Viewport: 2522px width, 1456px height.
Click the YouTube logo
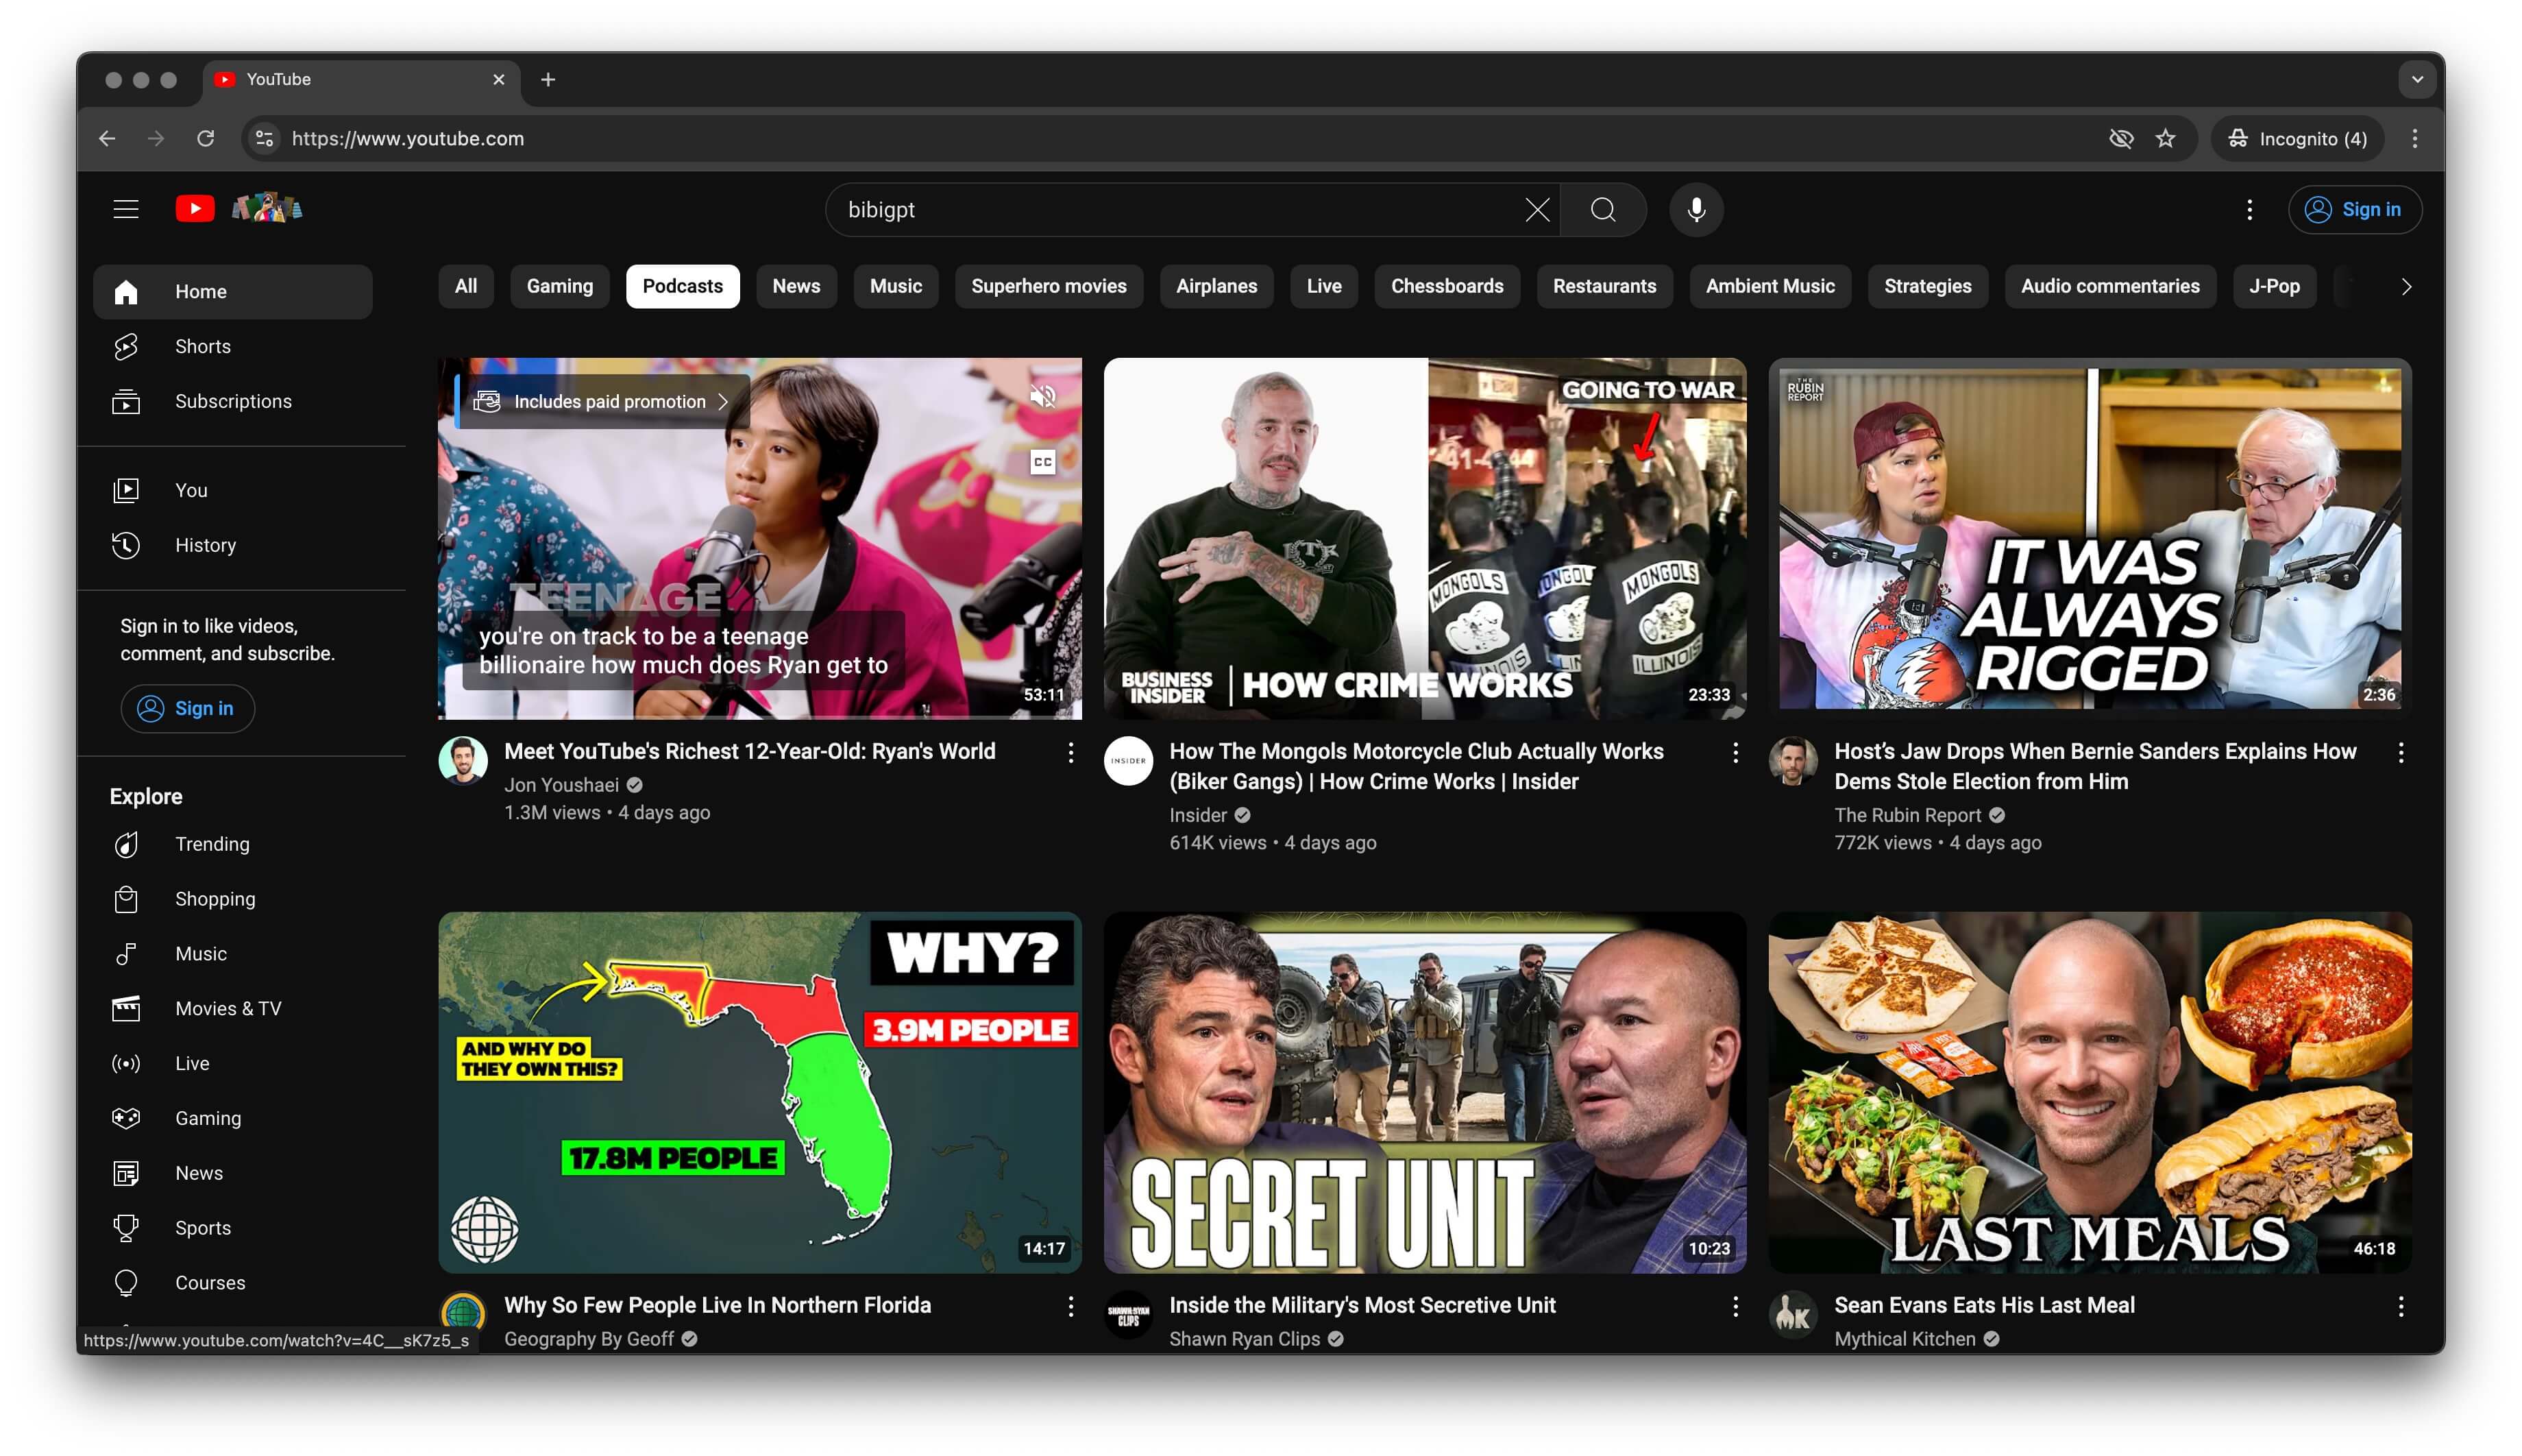coord(195,209)
